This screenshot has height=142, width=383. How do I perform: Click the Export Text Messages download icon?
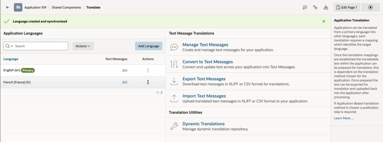(174, 81)
